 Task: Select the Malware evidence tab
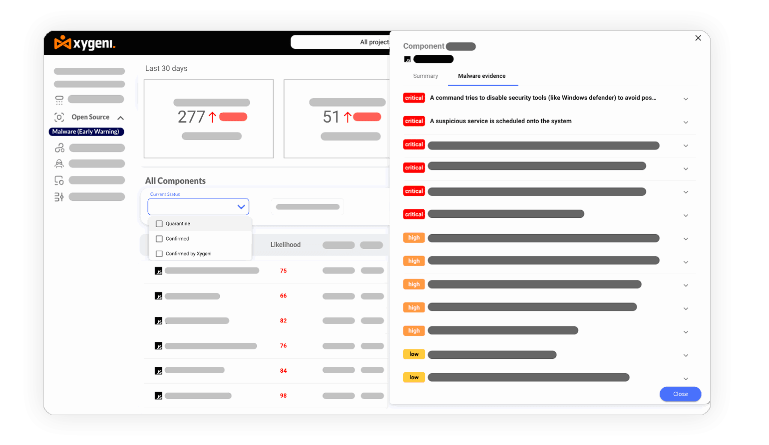tap(481, 76)
